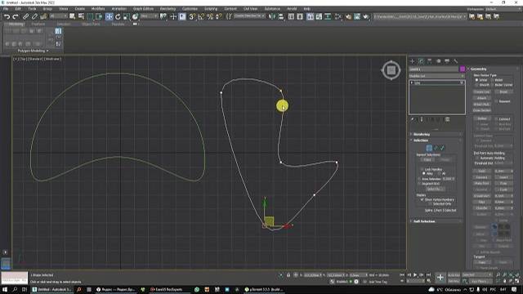
Task: Switch to Freeform ribbon tab
Action: [x=38, y=24]
